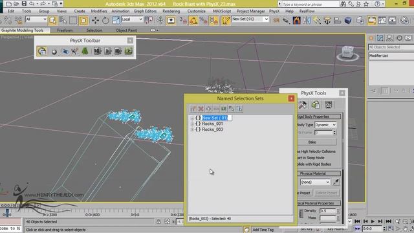Toggle Angle Snap icon in main toolbar
414x233 pixels.
coord(193,20)
